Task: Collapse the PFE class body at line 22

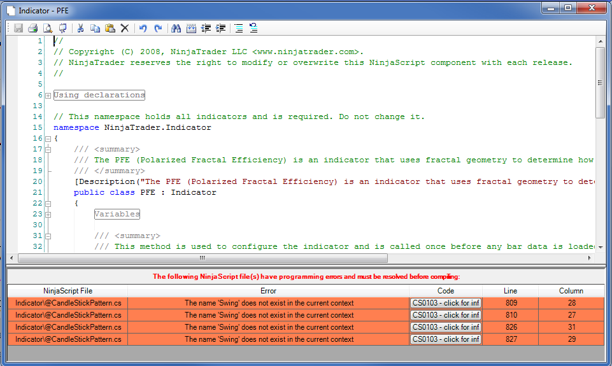Action: pyautogui.click(x=48, y=204)
